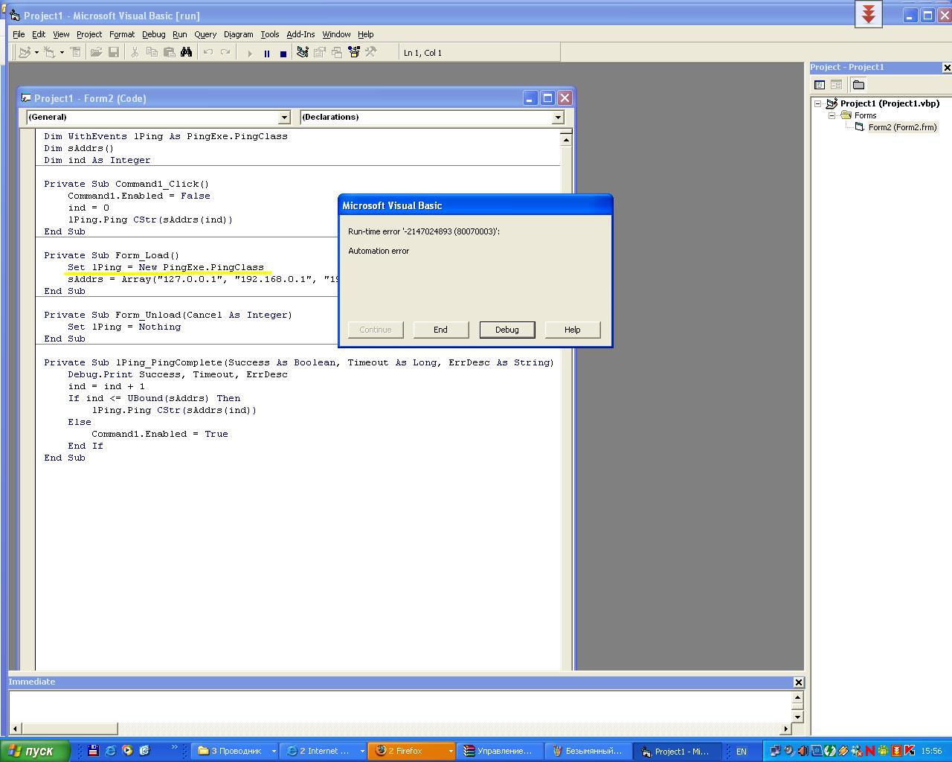Click Debug button in error dialog
Image resolution: width=952 pixels, height=762 pixels.
(507, 330)
